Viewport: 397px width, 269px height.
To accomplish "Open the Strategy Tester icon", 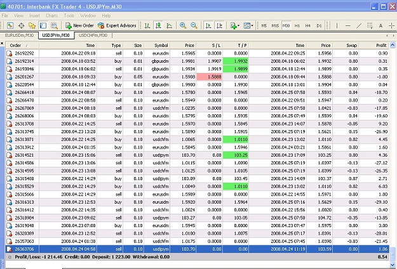I will pyautogui.click(x=54, y=25).
